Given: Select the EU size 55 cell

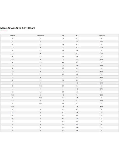Looking at the screenshot, I should pos(77,131).
